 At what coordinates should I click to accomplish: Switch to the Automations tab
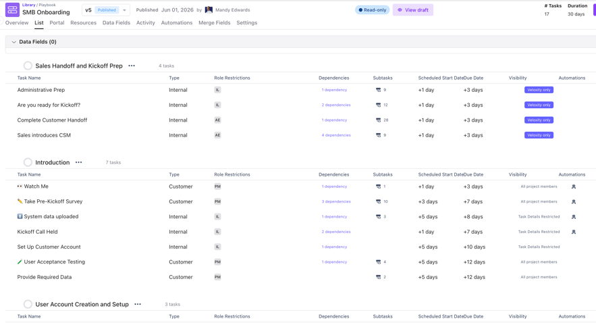pos(177,23)
